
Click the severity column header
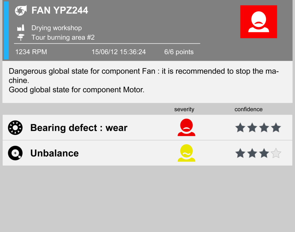coord(184,109)
